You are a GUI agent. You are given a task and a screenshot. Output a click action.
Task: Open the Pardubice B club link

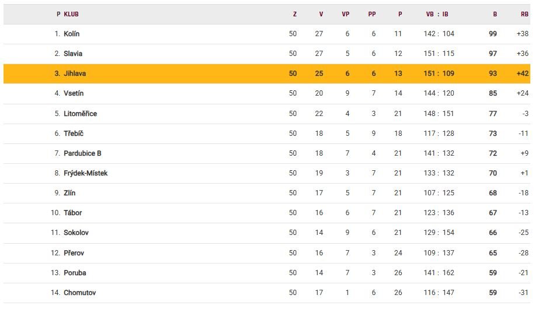(x=82, y=153)
